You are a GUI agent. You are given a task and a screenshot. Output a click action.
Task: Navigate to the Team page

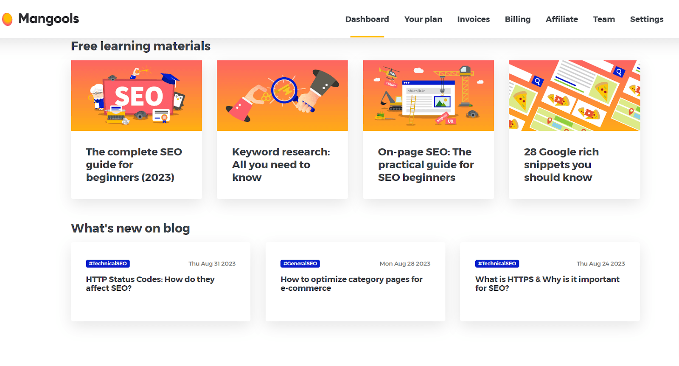click(603, 19)
